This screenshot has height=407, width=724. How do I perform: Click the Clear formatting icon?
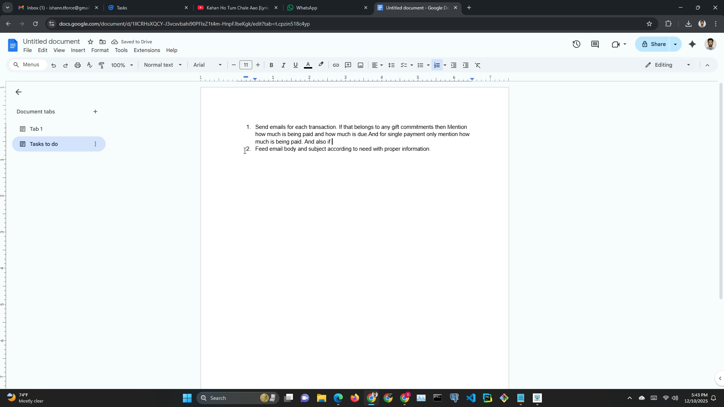click(478, 65)
